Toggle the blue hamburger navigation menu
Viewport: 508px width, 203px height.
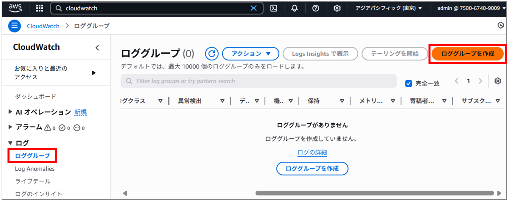(x=14, y=26)
